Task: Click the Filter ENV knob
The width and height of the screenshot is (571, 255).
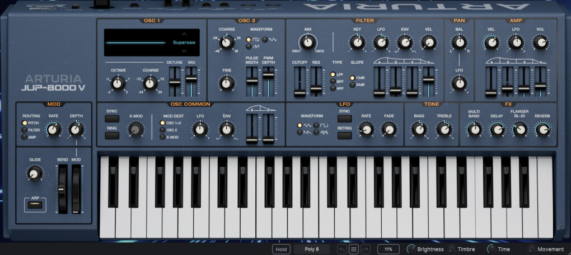Action: (405, 43)
